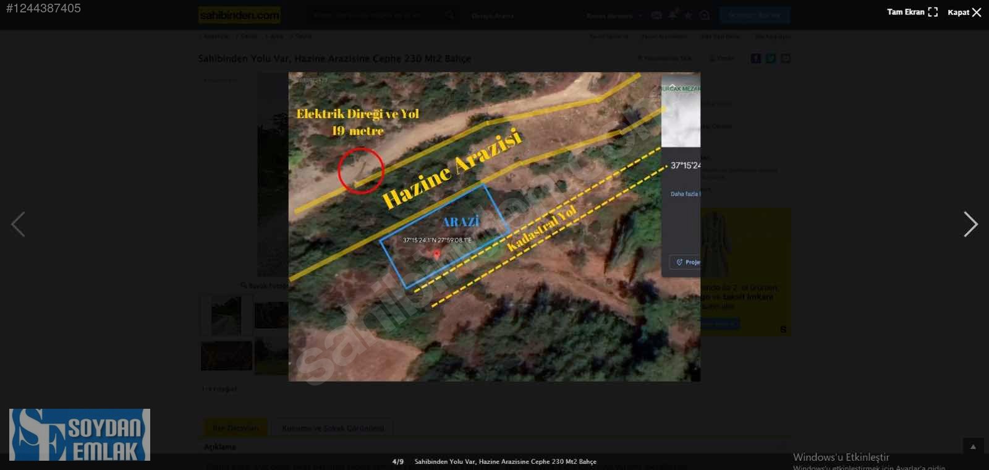
Task: Click the aerial land photo in the gallery
Action: pos(494,226)
